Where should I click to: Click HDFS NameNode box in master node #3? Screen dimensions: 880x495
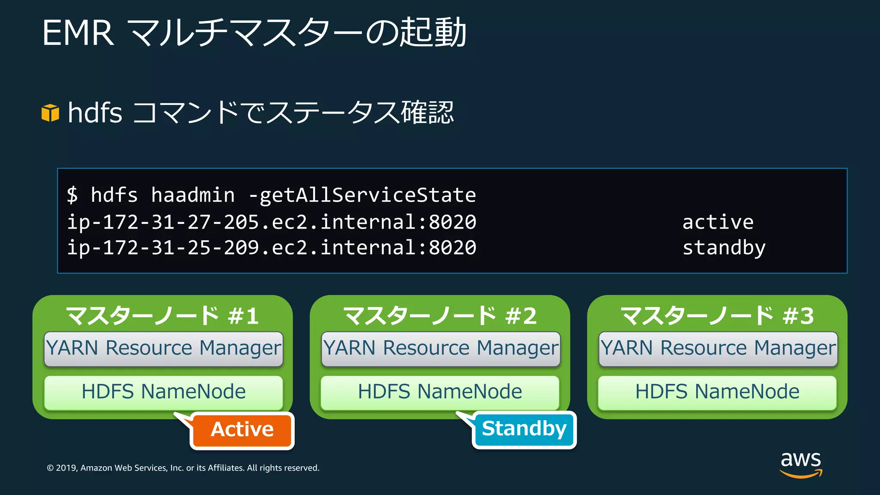coord(717,392)
